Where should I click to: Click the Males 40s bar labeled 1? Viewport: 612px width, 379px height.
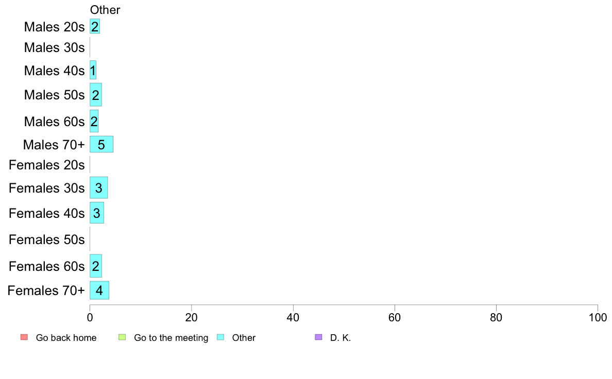point(93,70)
